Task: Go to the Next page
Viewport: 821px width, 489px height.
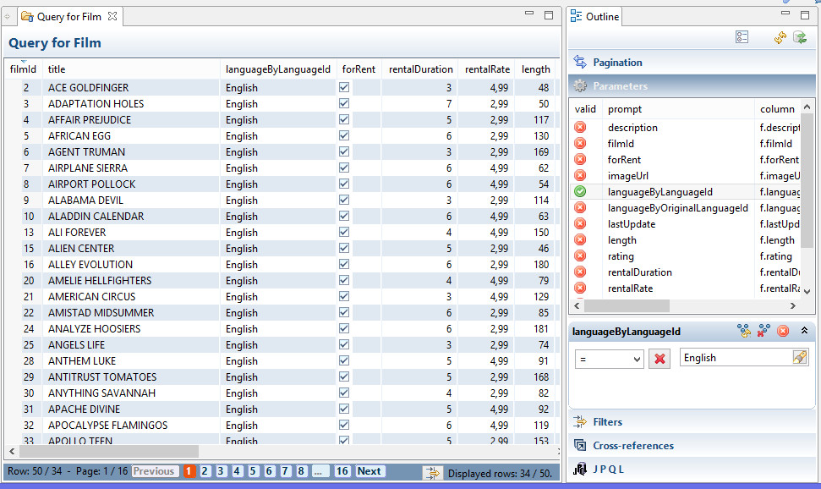Action: coord(369,471)
